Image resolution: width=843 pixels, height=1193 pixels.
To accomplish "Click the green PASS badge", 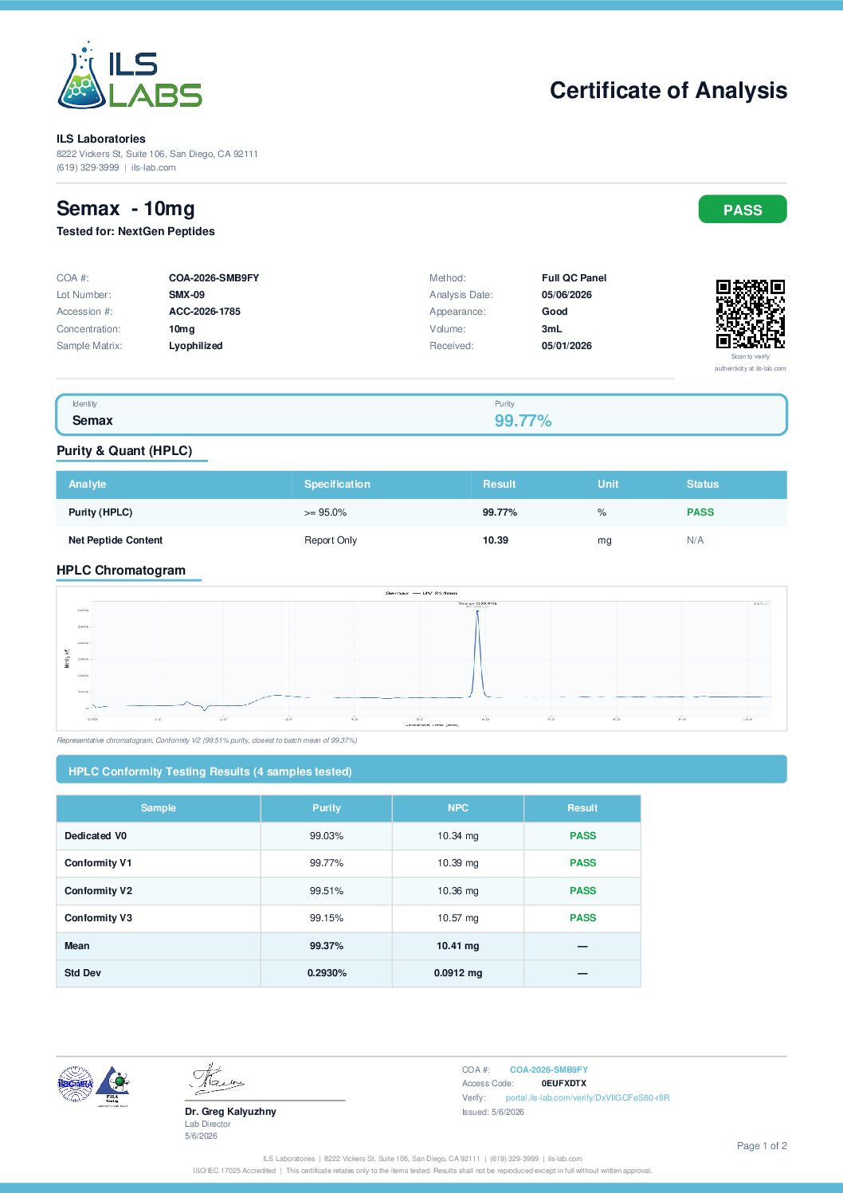I will [743, 210].
